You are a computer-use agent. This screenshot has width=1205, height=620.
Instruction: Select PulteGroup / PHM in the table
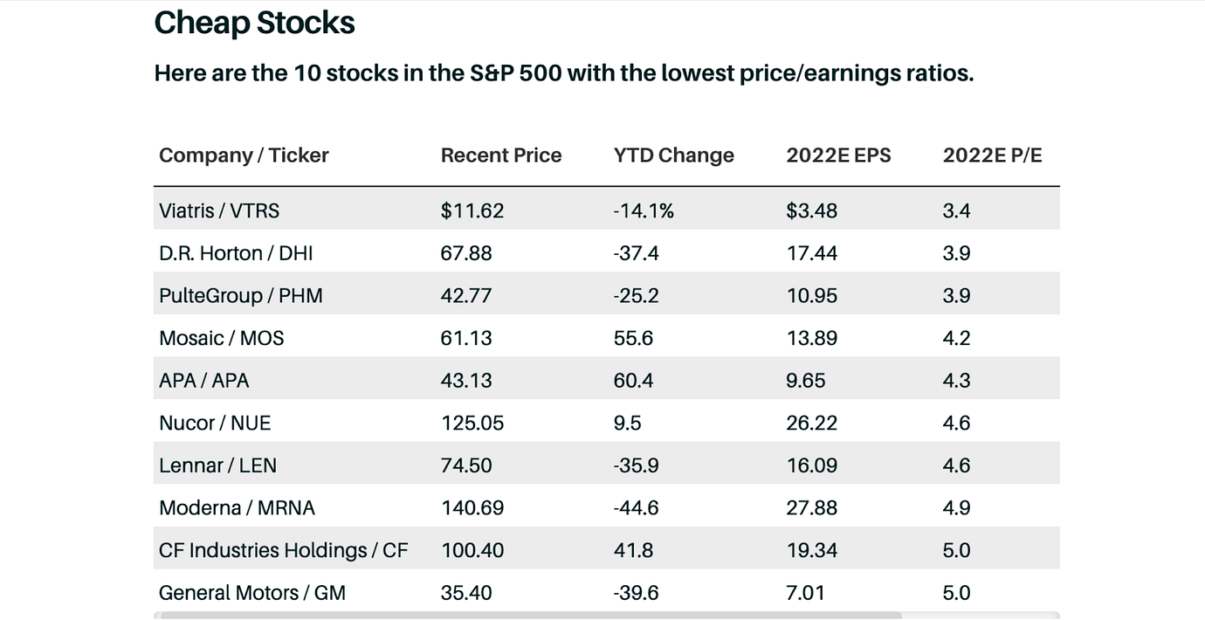point(241,296)
